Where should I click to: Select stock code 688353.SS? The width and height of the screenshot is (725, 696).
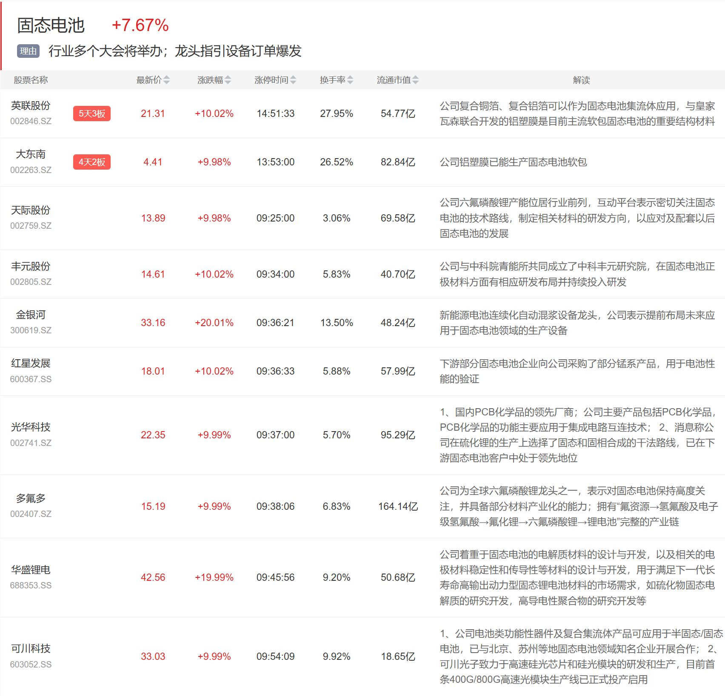(31, 585)
